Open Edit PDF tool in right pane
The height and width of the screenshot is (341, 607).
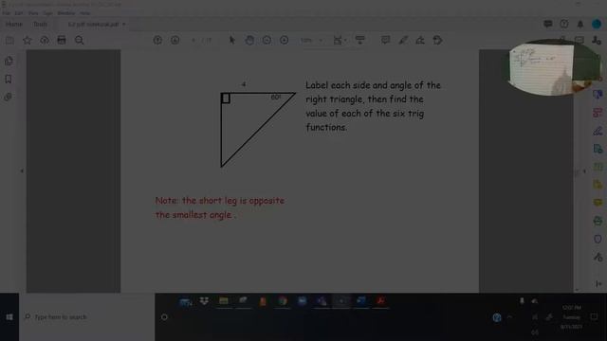(598, 113)
